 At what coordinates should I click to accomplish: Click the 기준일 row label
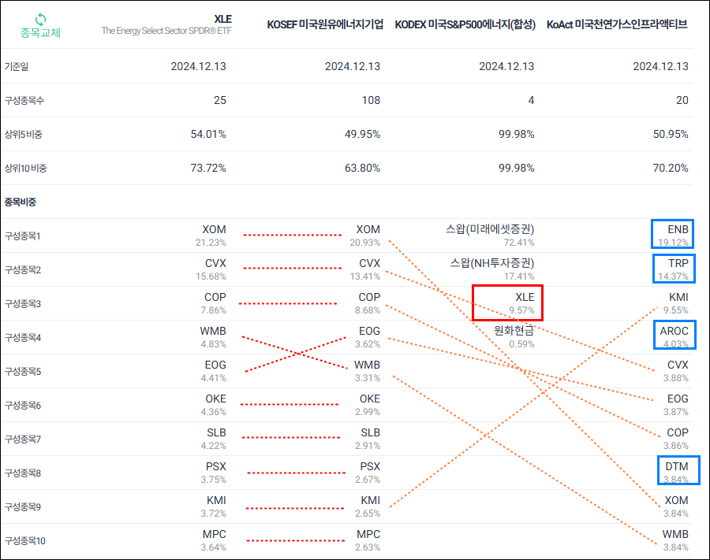point(17,66)
